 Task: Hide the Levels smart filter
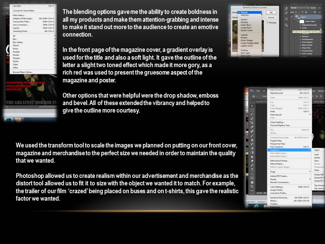click(300, 28)
